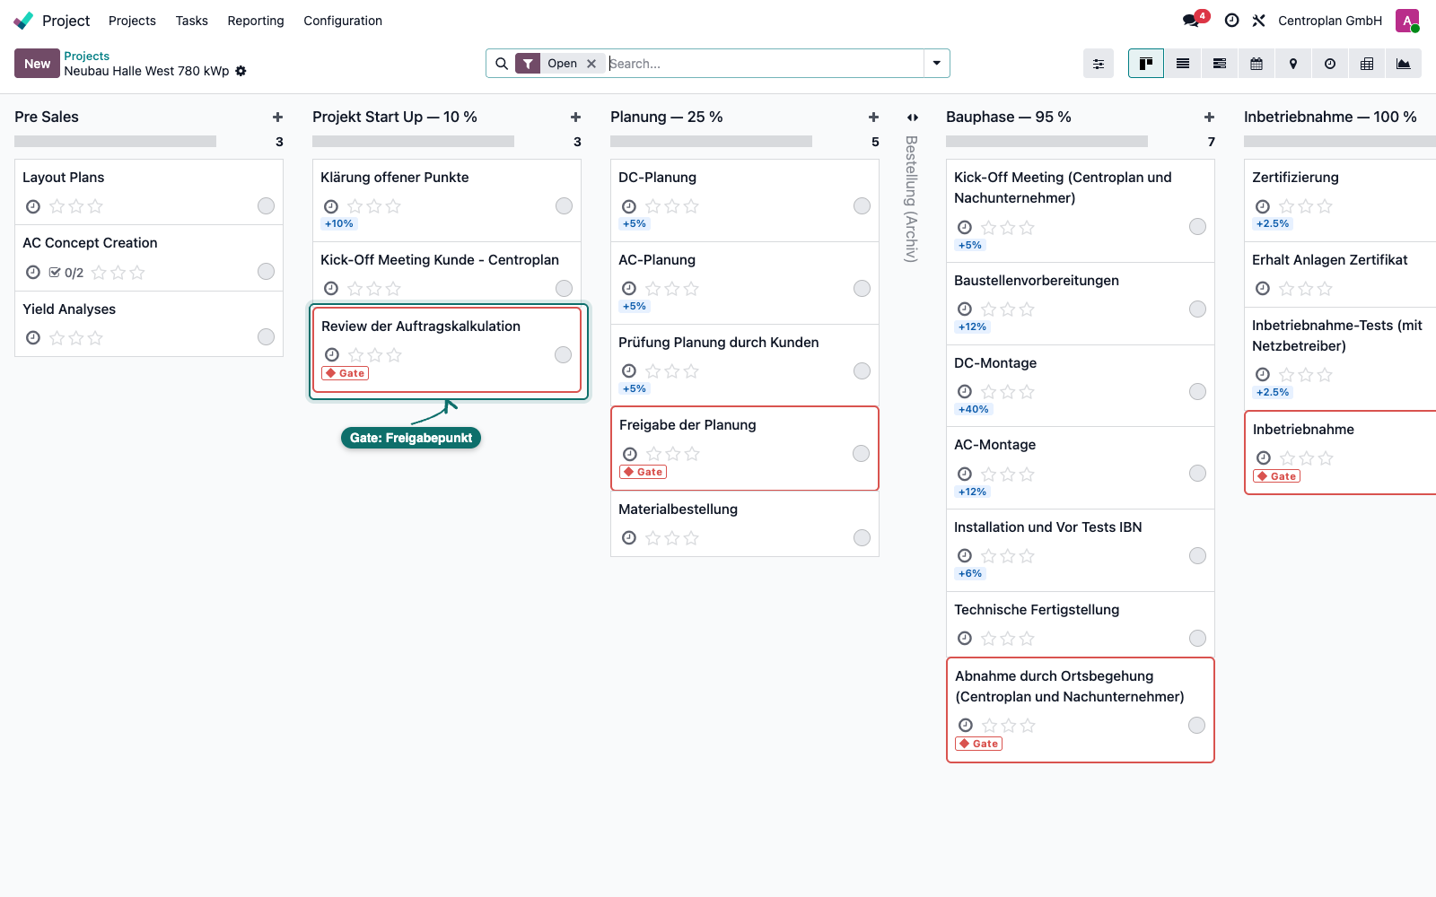Image resolution: width=1436 pixels, height=897 pixels.
Task: Open activity clock on DC-Montage card
Action: coord(965,392)
